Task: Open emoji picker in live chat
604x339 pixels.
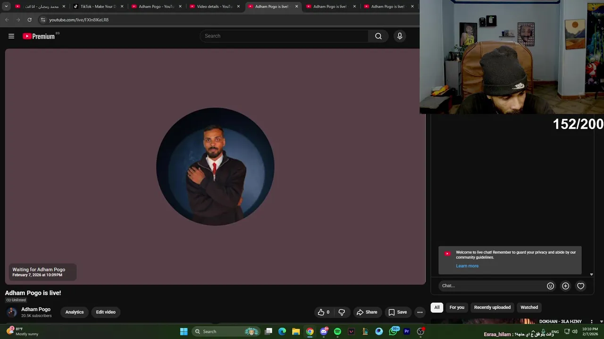Action: pyautogui.click(x=550, y=286)
